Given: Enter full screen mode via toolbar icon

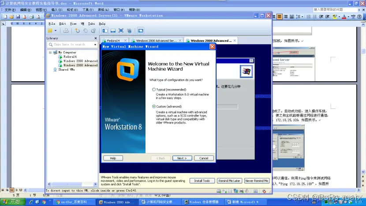Looking at the screenshot, I should point(121,30).
